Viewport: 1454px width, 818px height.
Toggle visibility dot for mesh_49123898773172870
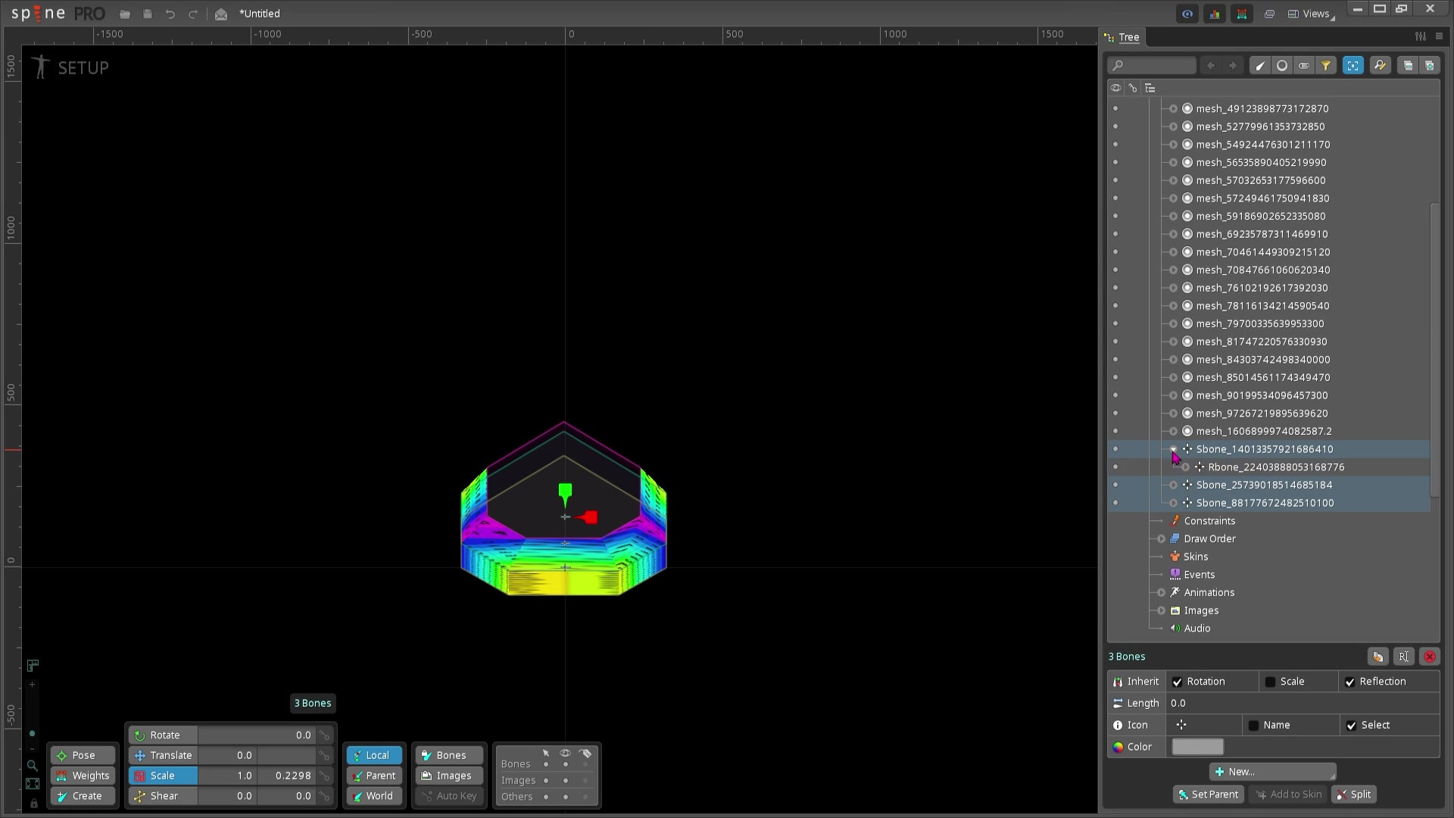[x=1115, y=108]
